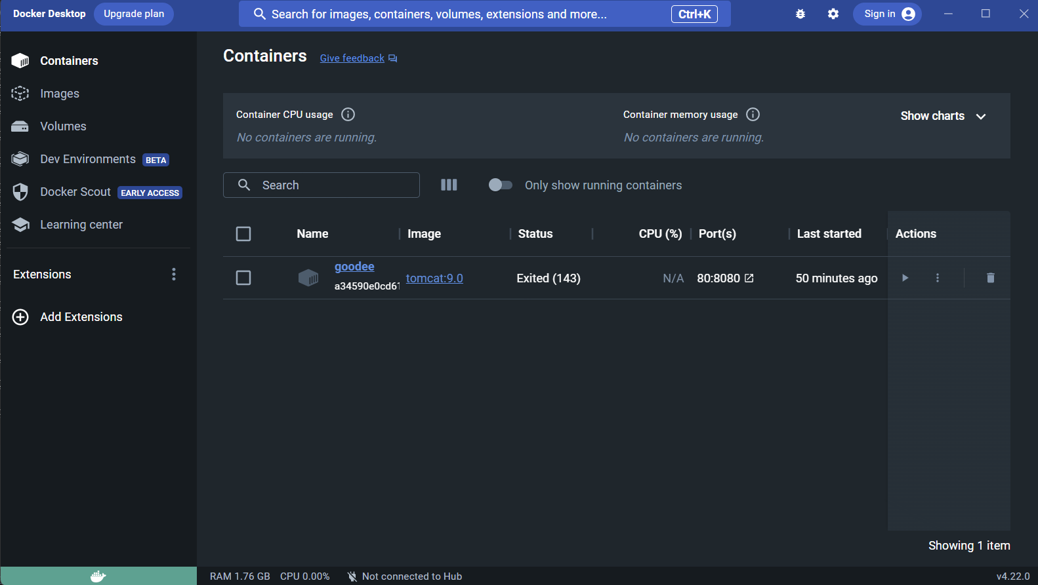Click the BETA badge

156,160
